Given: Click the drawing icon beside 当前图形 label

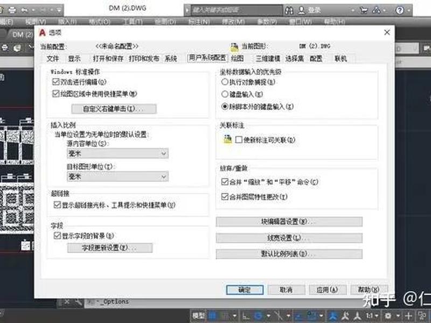Looking at the screenshot, I should click(x=234, y=47).
